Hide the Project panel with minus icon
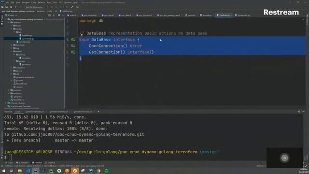Viewport: 309px width, 174px height. [x=63, y=15]
